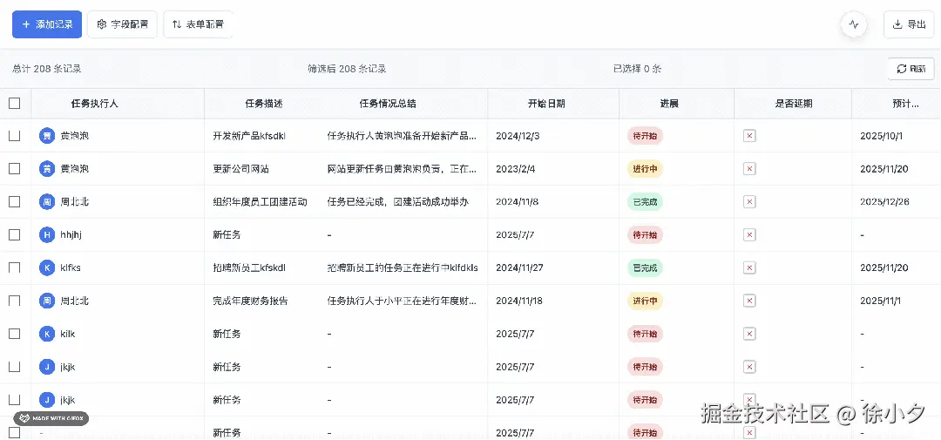Click the delay X icon in 组织年度员工团建活动 row

coord(749,201)
